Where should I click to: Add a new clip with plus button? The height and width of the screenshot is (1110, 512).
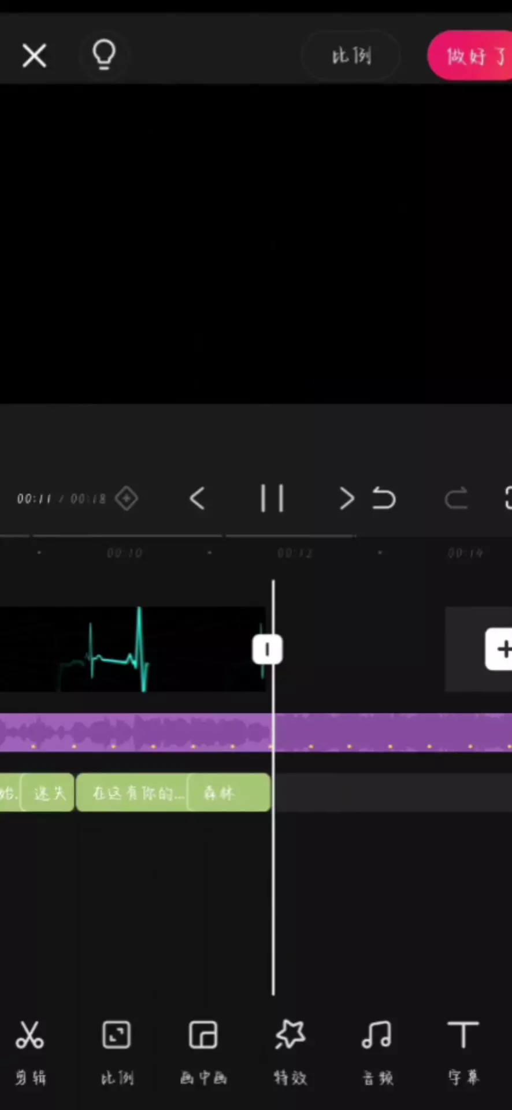click(x=499, y=649)
